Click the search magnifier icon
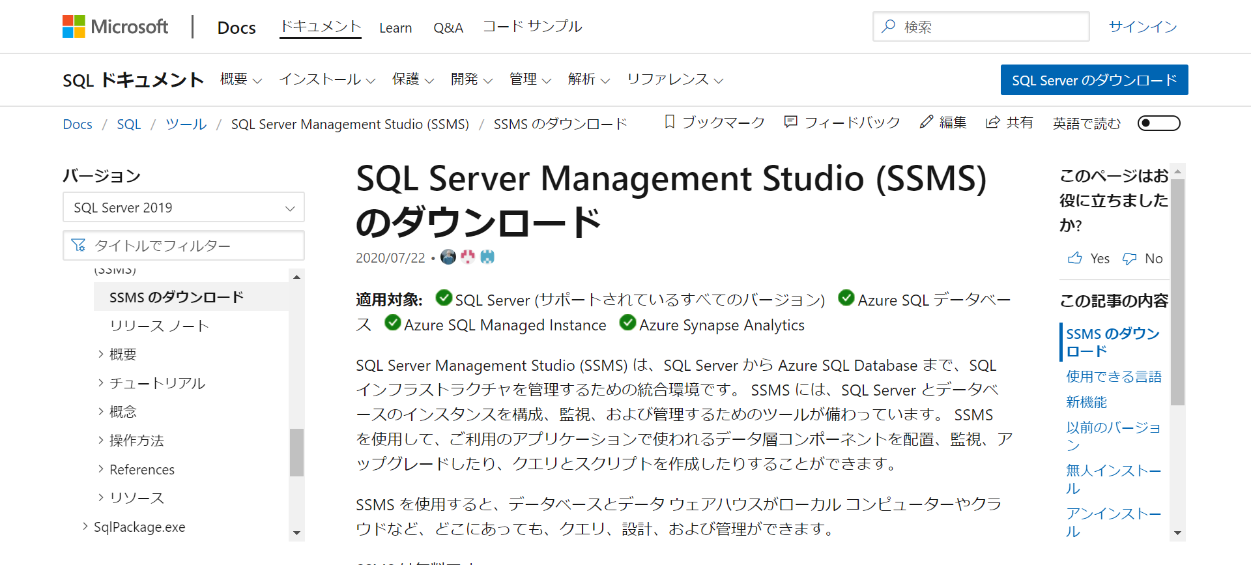The width and height of the screenshot is (1251, 565). 889,27
